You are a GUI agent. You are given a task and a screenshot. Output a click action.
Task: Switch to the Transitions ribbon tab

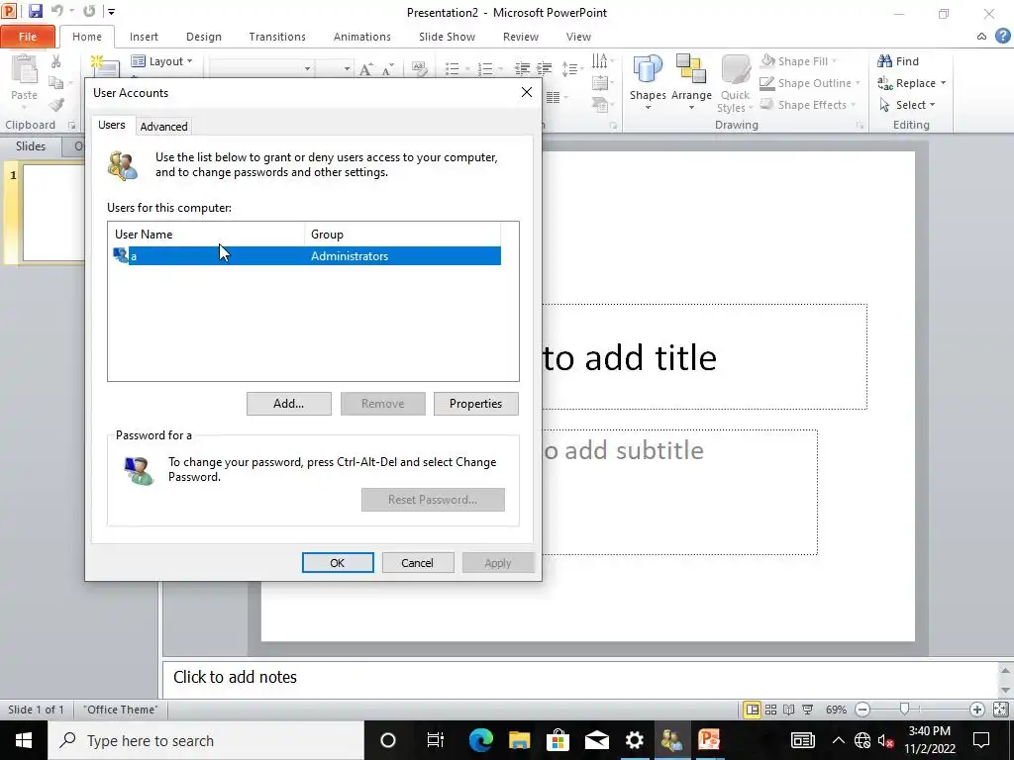(x=277, y=37)
